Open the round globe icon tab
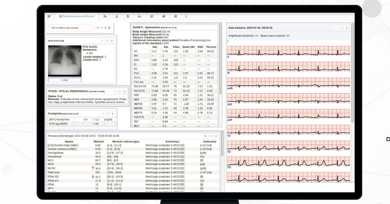 [164, 17]
